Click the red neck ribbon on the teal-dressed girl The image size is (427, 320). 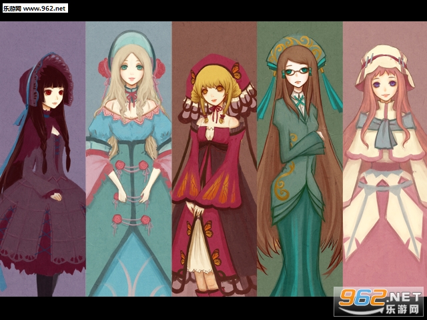pos(132,97)
